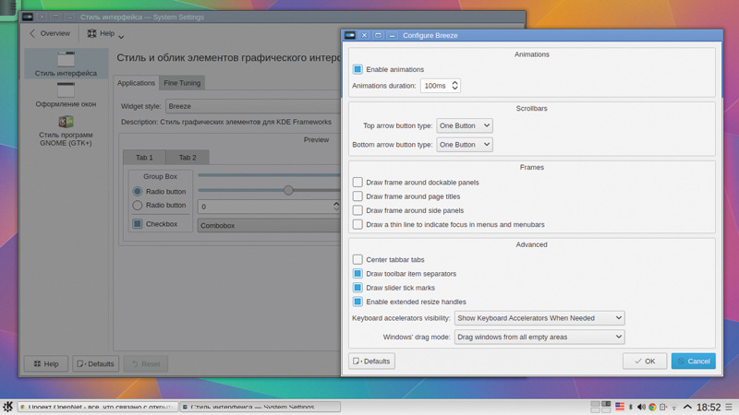
Task: Uncheck Draw toolbar item separators
Action: point(357,273)
